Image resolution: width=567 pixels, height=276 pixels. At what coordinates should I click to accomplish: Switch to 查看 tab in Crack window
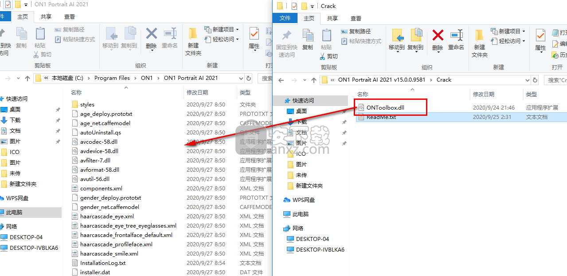coord(356,18)
